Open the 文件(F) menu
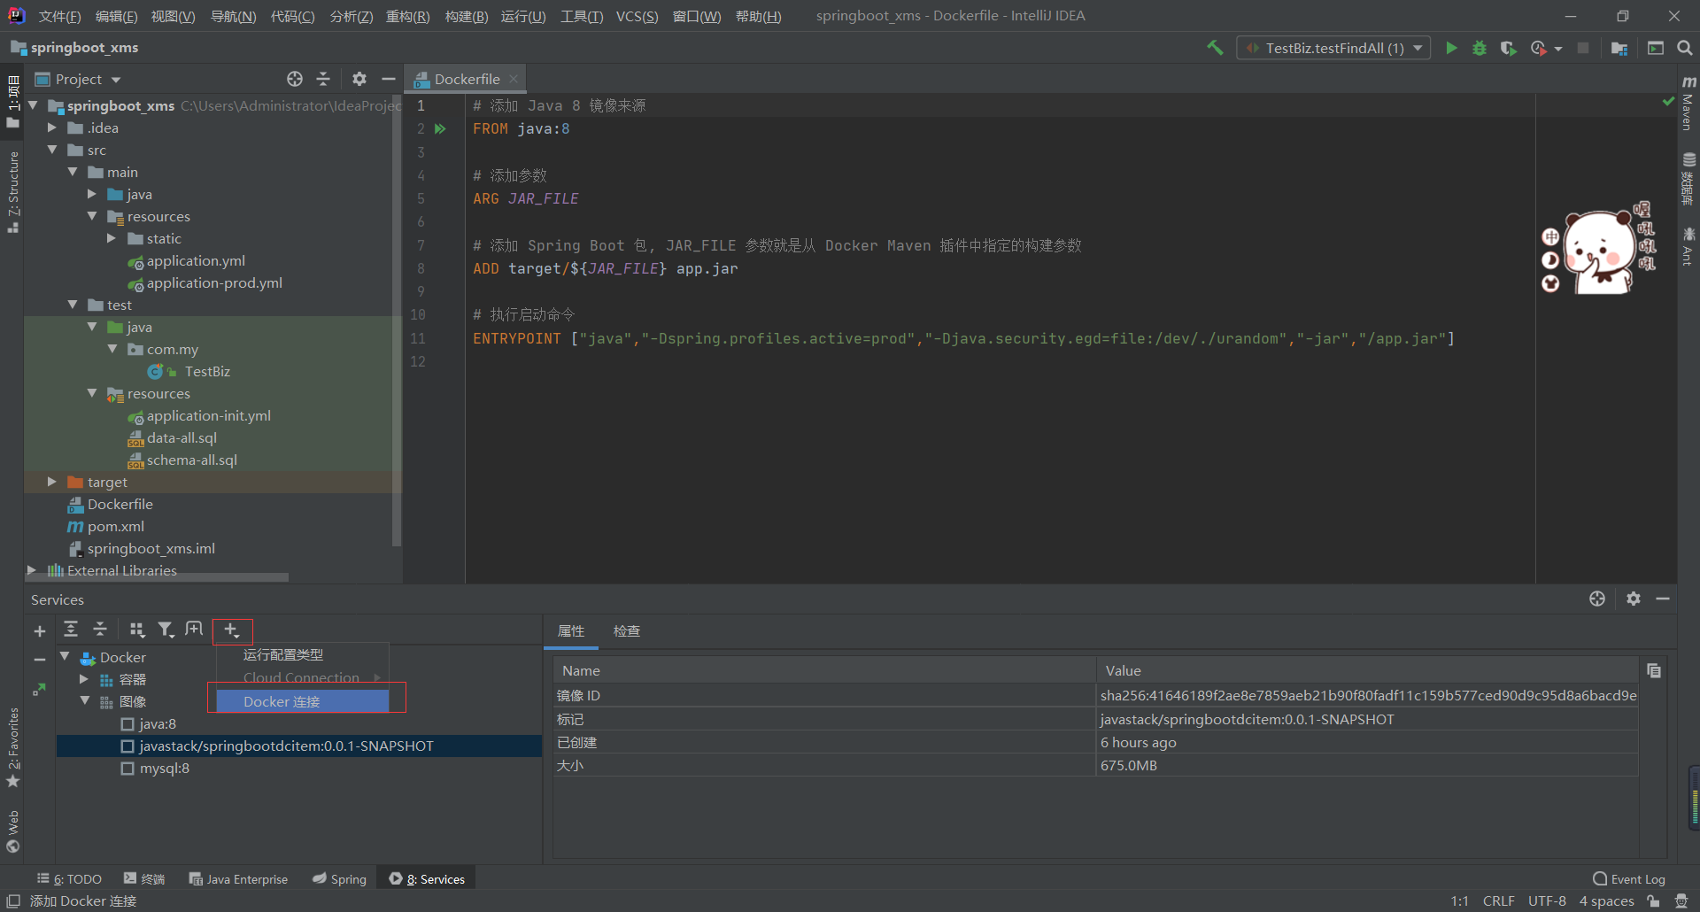1700x912 pixels. 59,16
